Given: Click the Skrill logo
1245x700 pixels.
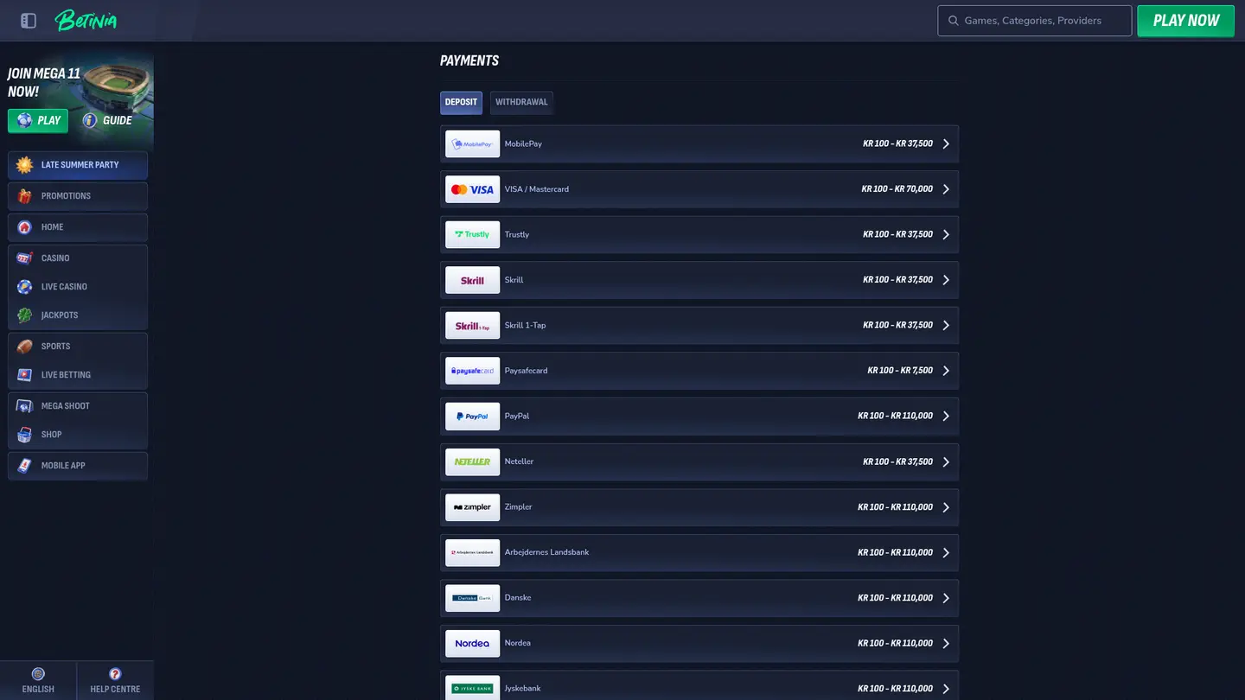Looking at the screenshot, I should click(472, 280).
